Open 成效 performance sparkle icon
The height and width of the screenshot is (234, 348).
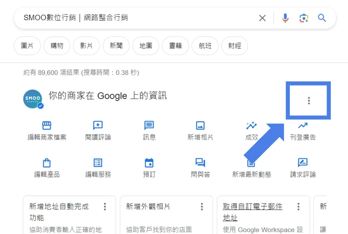(251, 125)
